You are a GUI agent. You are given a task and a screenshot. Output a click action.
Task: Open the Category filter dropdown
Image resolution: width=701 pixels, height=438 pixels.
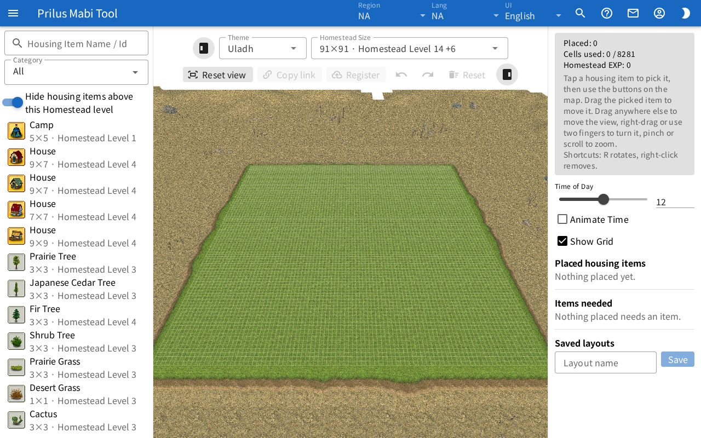(x=76, y=72)
